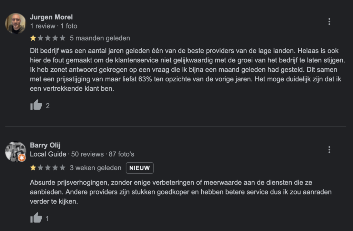Viewport: 353px width, 231px height.
Task: Click the Local Guide badge on Barry's avatar
Action: click(x=22, y=158)
